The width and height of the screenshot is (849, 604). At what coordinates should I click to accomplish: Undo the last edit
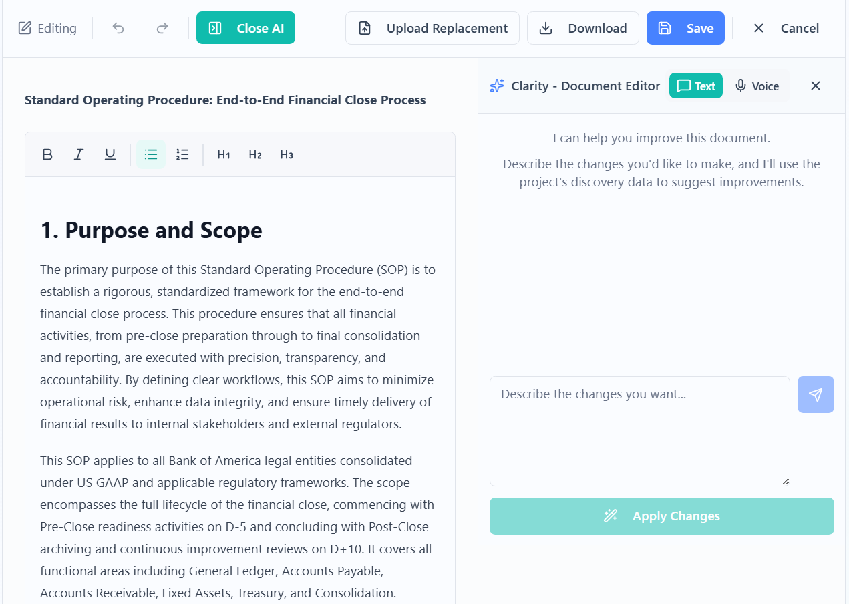pyautogui.click(x=118, y=28)
